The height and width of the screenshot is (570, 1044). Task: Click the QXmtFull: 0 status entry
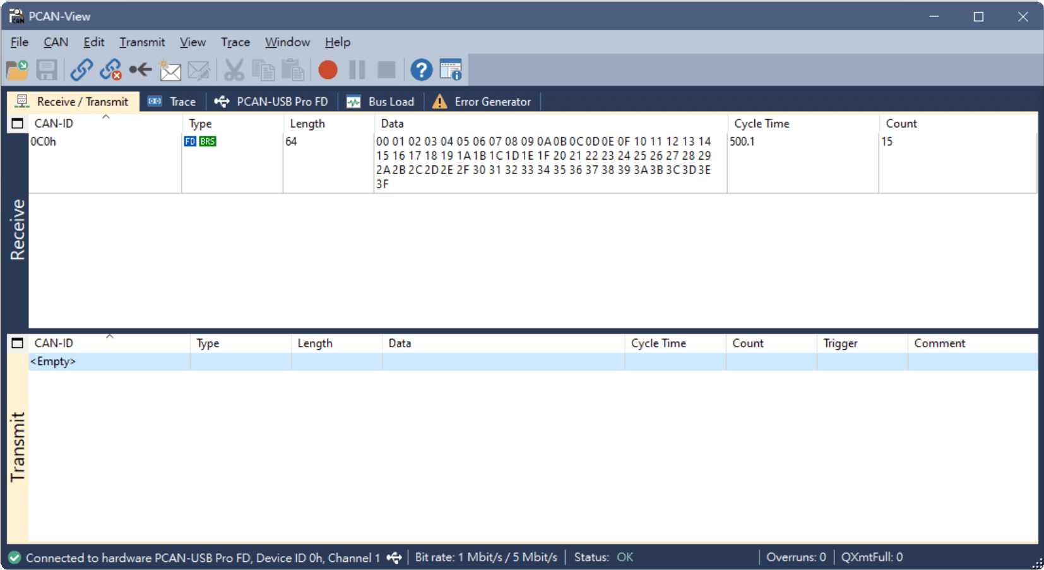[872, 557]
